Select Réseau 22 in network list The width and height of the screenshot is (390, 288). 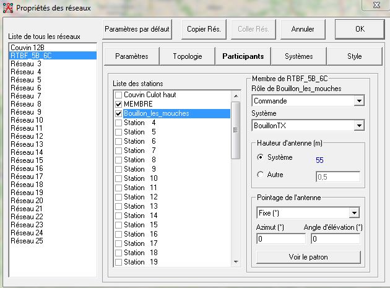[x=53, y=217]
